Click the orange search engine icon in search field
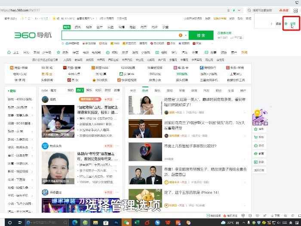 181,35
